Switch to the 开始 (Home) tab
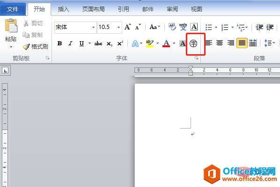 pos(39,9)
